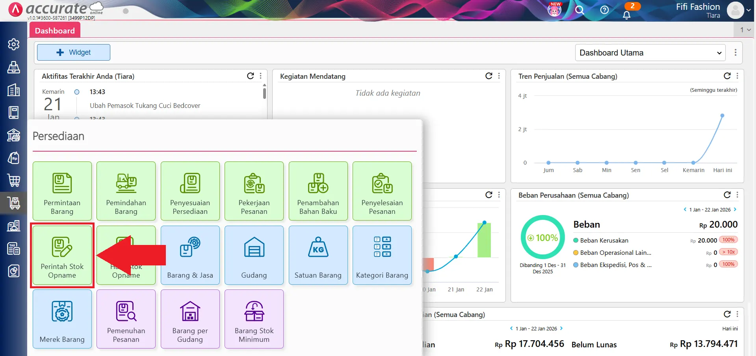Click the add Widget button
The height and width of the screenshot is (356, 756).
pyautogui.click(x=74, y=52)
